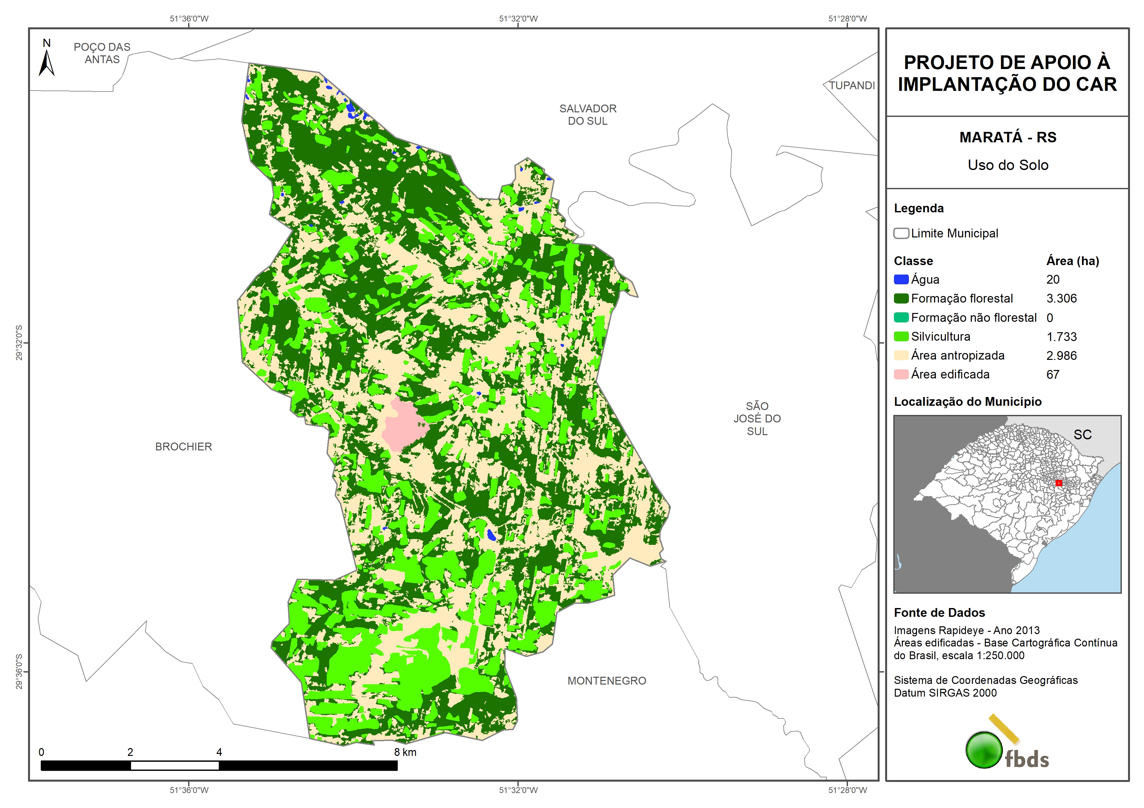This screenshot has height=808, width=1144.
Task: Click the scale bar's white segment
Action: 174,766
